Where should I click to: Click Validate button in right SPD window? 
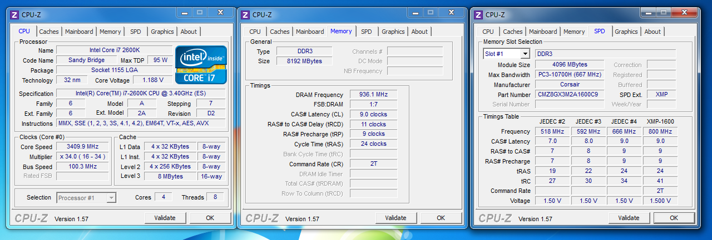click(629, 218)
